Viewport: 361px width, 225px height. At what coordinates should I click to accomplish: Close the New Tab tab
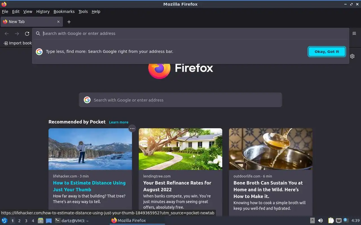point(58,22)
